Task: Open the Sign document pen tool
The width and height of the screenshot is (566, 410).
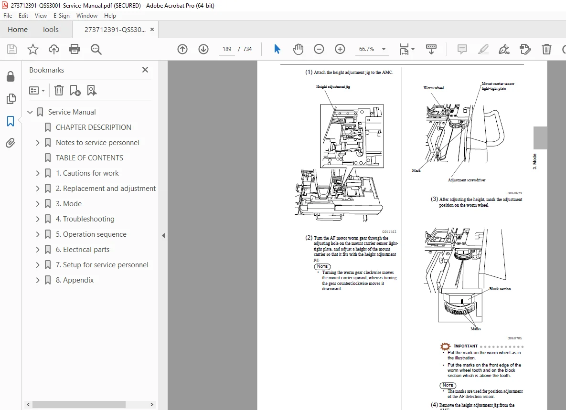Action: [504, 49]
